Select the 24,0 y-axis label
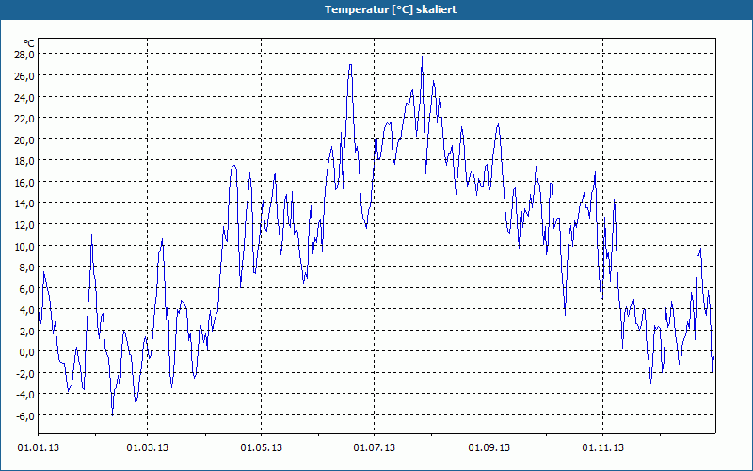The height and width of the screenshot is (471, 753). 24,98
